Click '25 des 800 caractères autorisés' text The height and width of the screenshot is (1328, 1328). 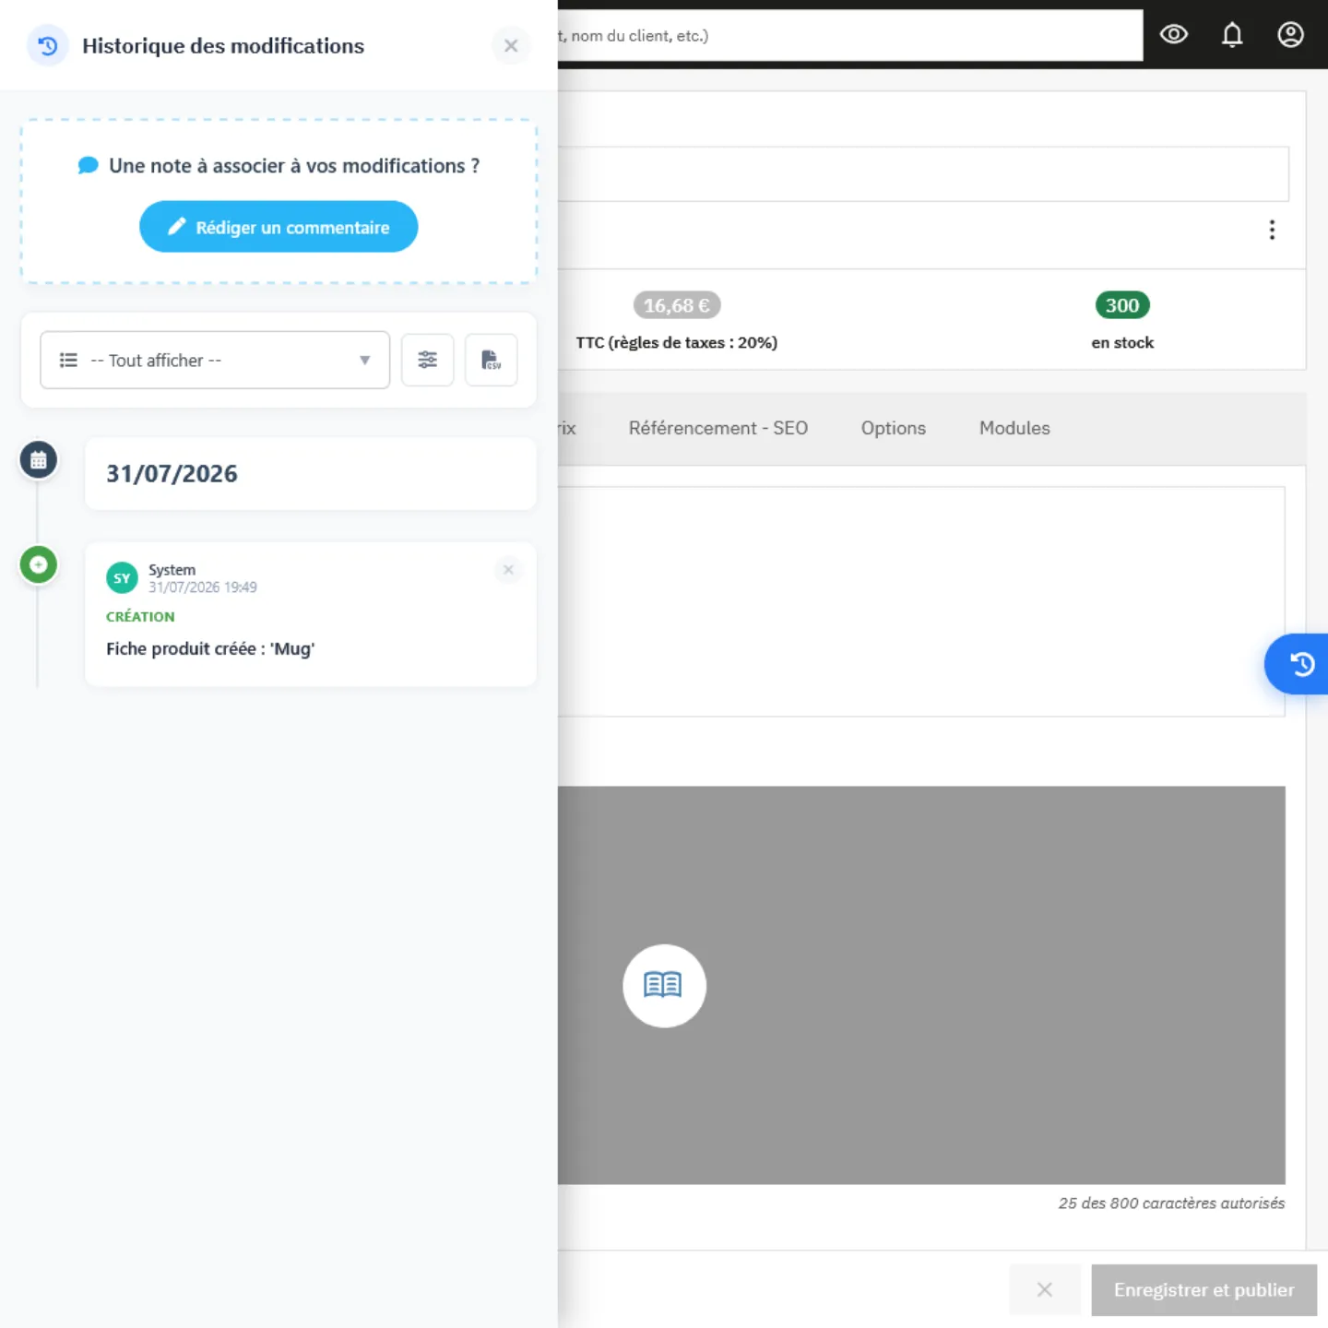[1171, 1203]
